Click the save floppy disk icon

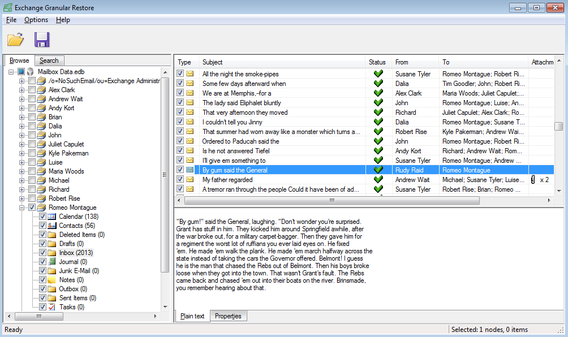point(42,40)
